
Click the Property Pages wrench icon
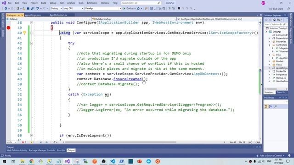275,106
